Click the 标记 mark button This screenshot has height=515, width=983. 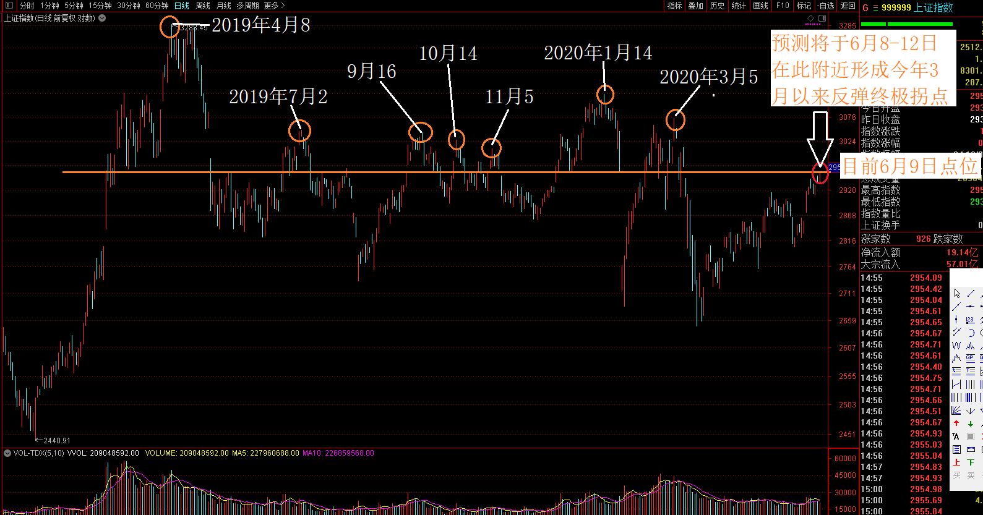click(804, 6)
